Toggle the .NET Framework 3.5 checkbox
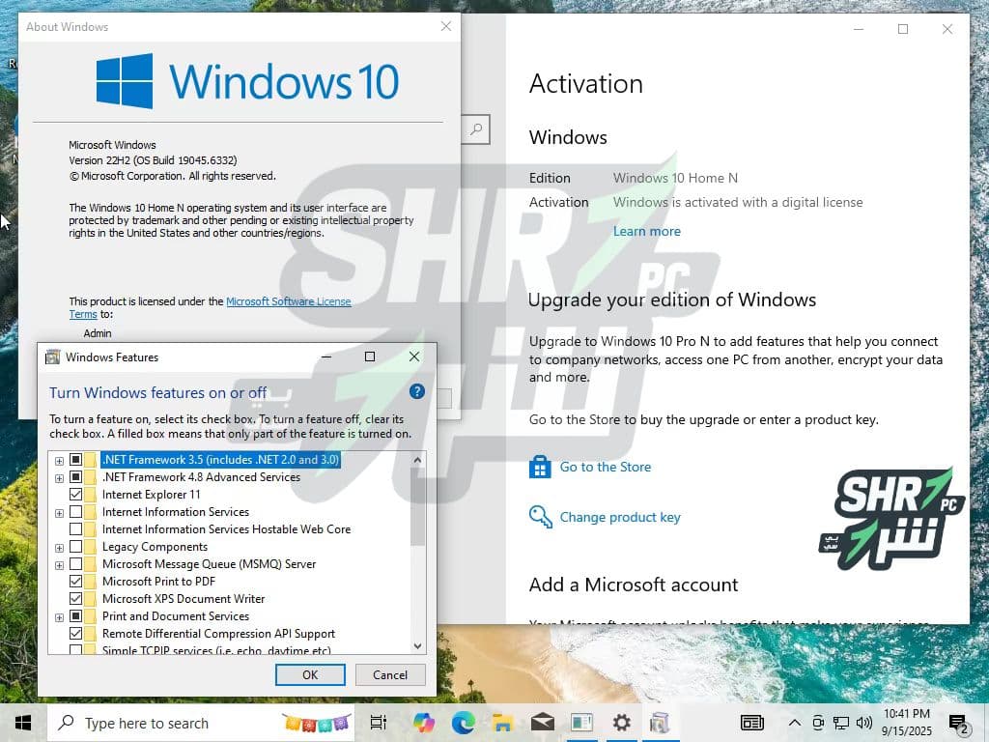Viewport: 989px width, 742px height. click(75, 459)
